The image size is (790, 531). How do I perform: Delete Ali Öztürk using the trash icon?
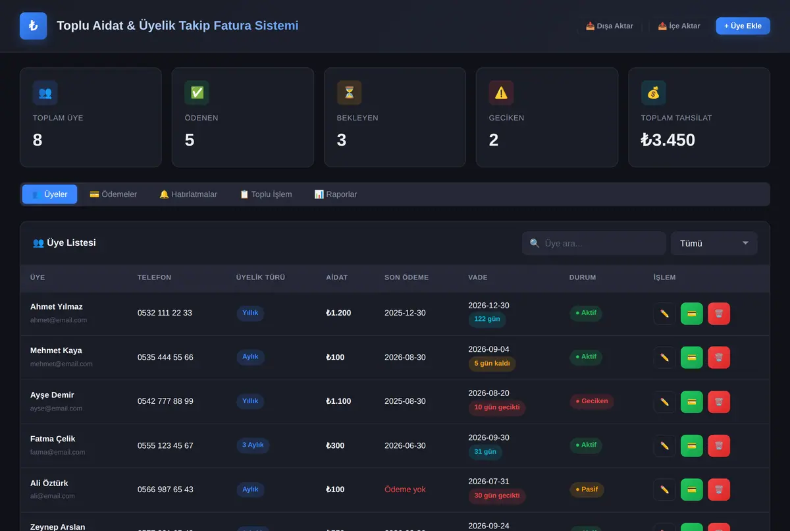click(719, 489)
